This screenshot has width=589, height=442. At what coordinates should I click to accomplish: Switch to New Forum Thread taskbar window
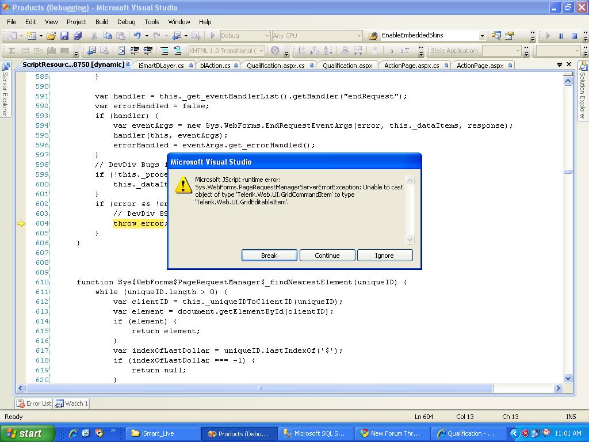pyautogui.click(x=393, y=434)
